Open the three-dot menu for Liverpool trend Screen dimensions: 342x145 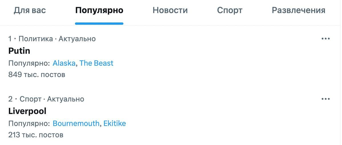[x=325, y=99]
